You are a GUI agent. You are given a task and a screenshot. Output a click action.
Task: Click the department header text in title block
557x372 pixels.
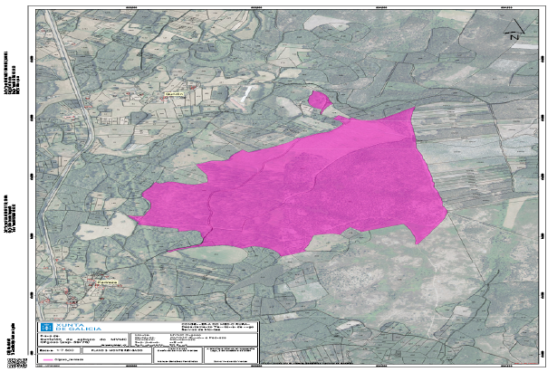pos(219,327)
